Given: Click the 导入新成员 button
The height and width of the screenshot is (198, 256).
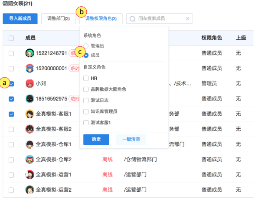Looking at the screenshot, I should [20, 19].
